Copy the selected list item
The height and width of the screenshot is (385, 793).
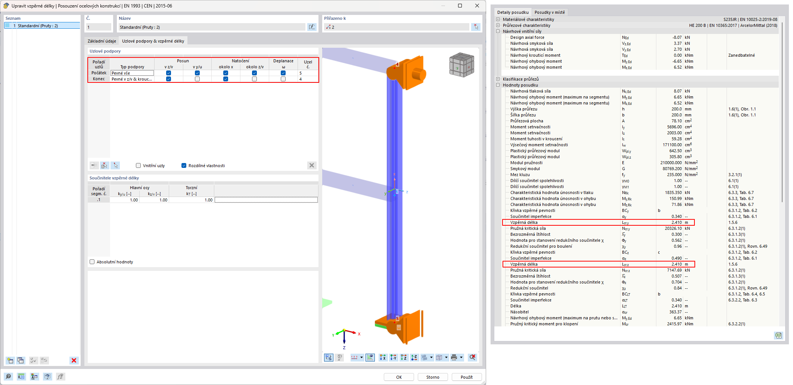pyautogui.click(x=21, y=360)
